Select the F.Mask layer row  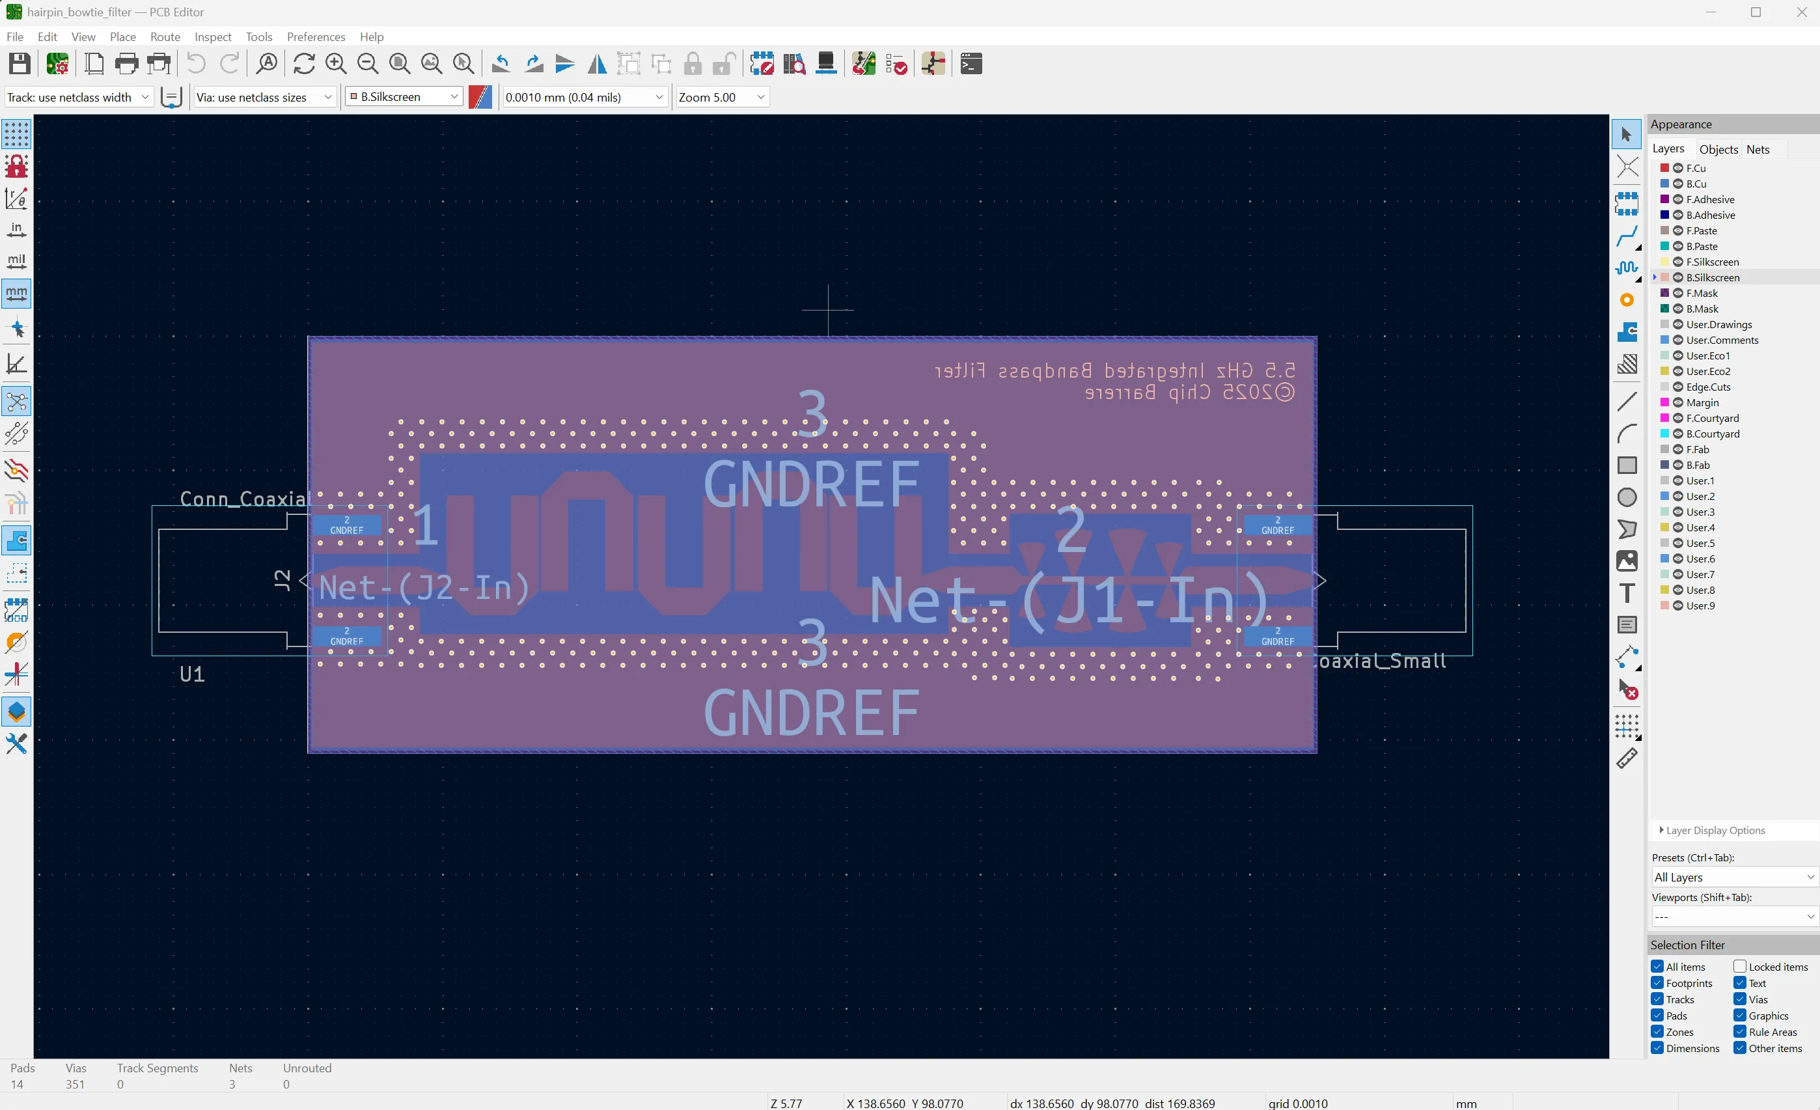coord(1734,293)
